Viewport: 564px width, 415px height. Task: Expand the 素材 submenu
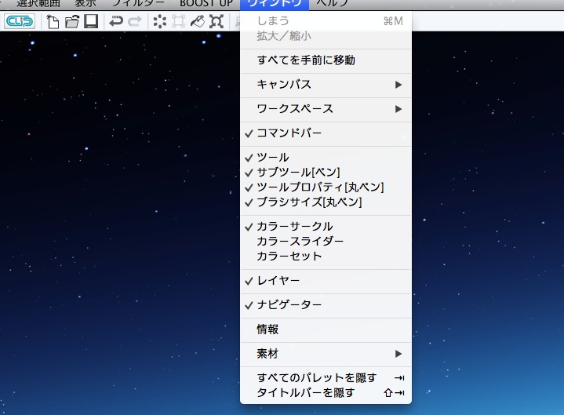coord(326,355)
